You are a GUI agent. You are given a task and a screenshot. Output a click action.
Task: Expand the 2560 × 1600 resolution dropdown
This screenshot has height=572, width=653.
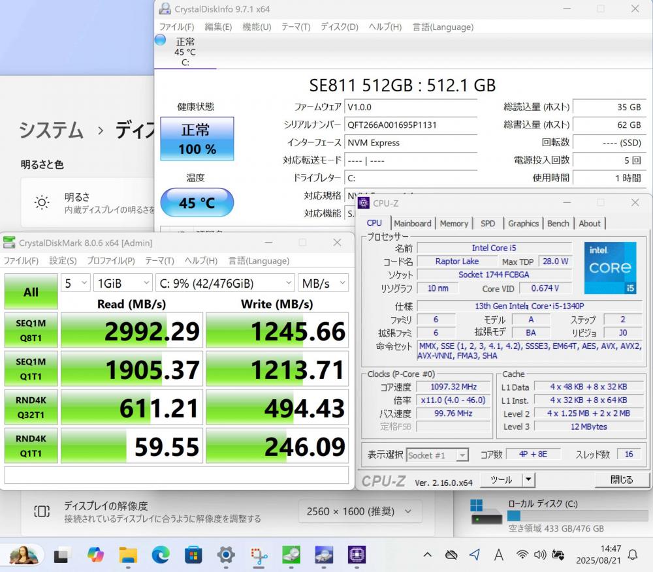[x=360, y=511]
